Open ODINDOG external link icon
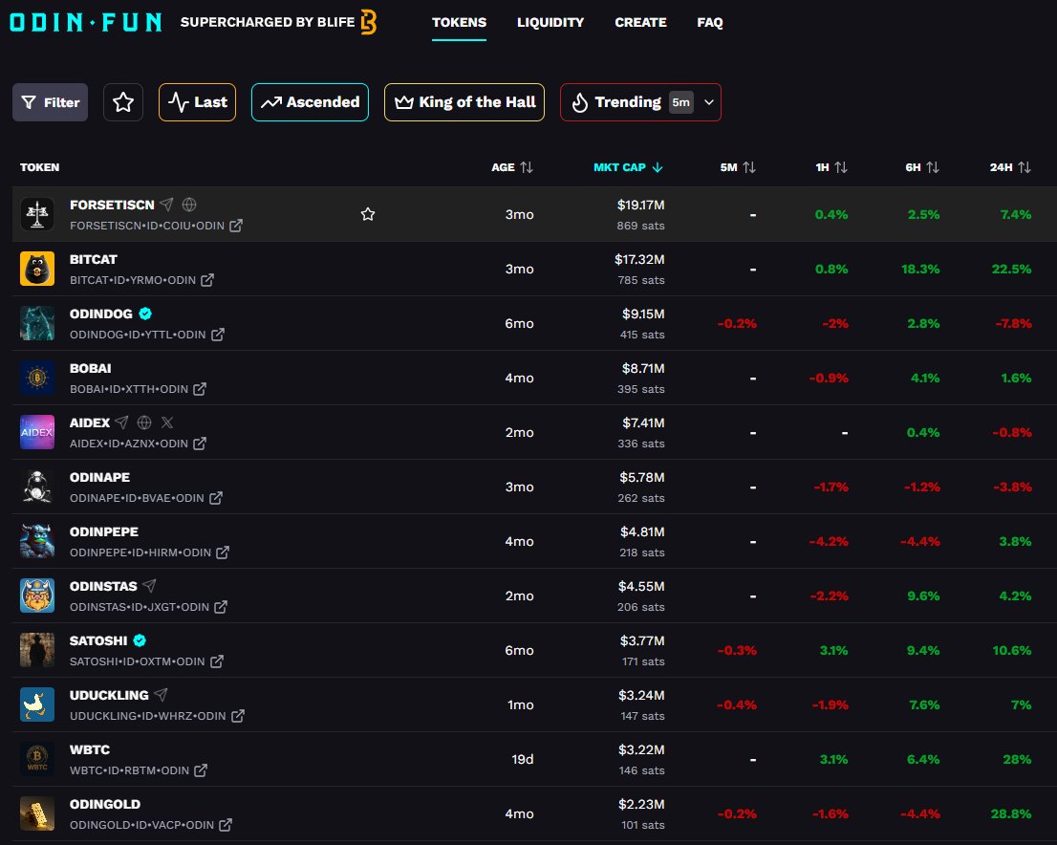Screen dimensions: 1057x845 pyautogui.click(x=217, y=335)
